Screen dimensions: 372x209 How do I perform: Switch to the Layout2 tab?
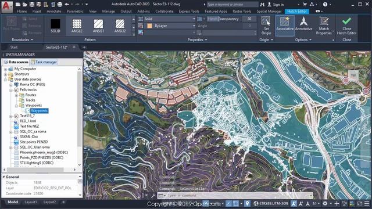point(49,202)
